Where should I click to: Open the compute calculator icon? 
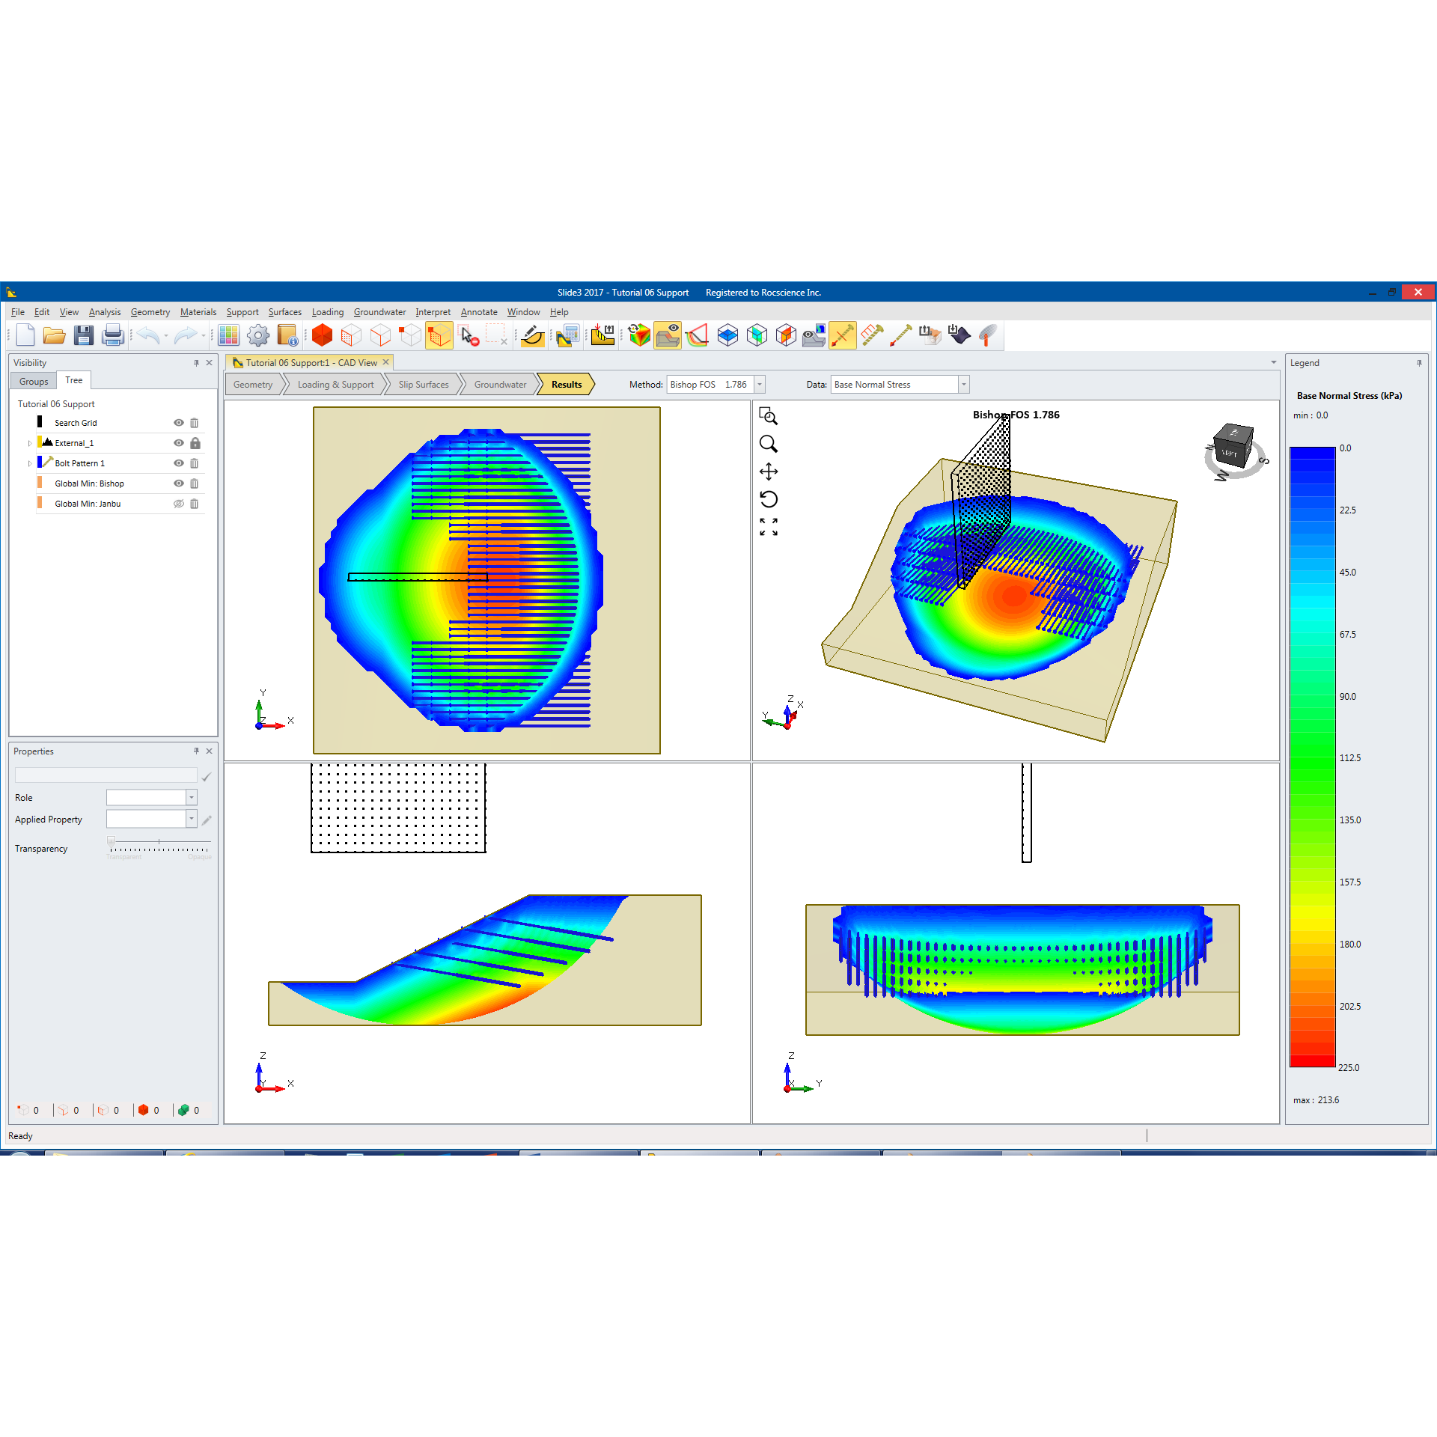click(x=567, y=336)
